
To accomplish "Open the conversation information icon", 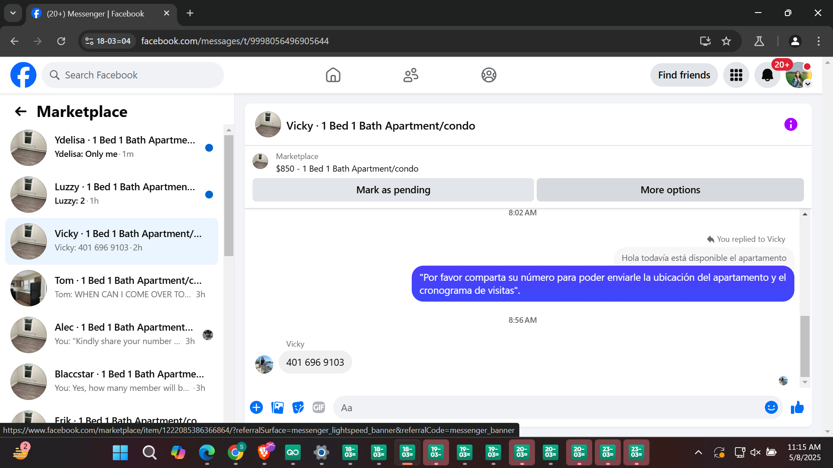I will point(790,125).
